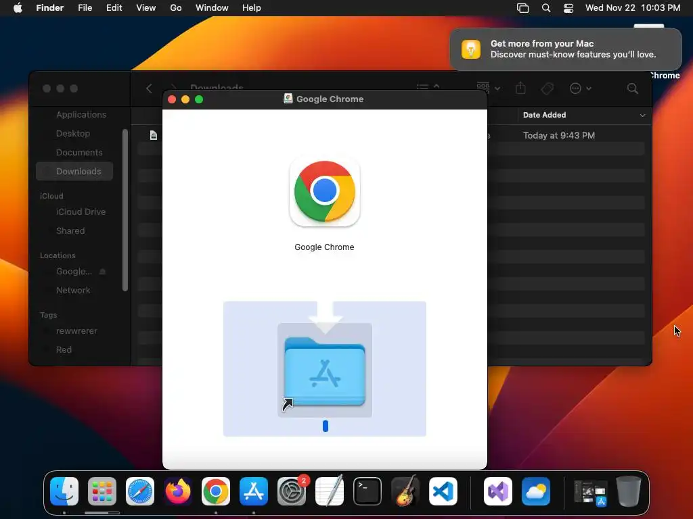Launch Visual Studio from the Dock
693x519 pixels.
498,491
